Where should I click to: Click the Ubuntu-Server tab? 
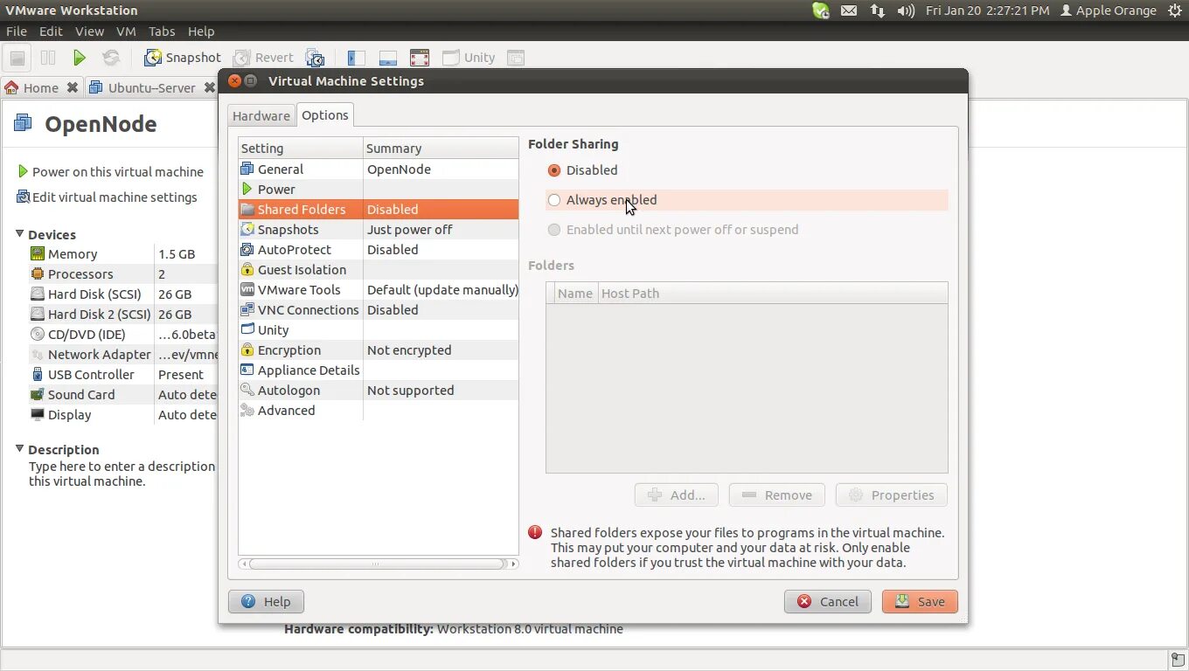point(143,87)
